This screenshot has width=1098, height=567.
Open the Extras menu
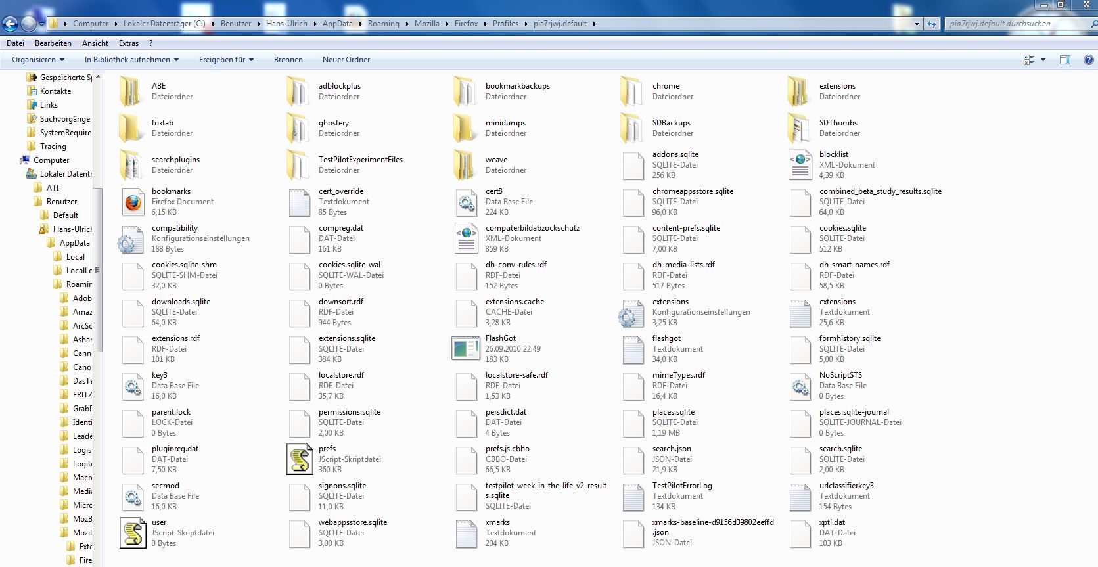click(129, 43)
